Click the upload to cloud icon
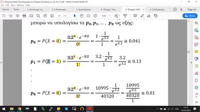This screenshot has width=200, height=112. (17, 16)
